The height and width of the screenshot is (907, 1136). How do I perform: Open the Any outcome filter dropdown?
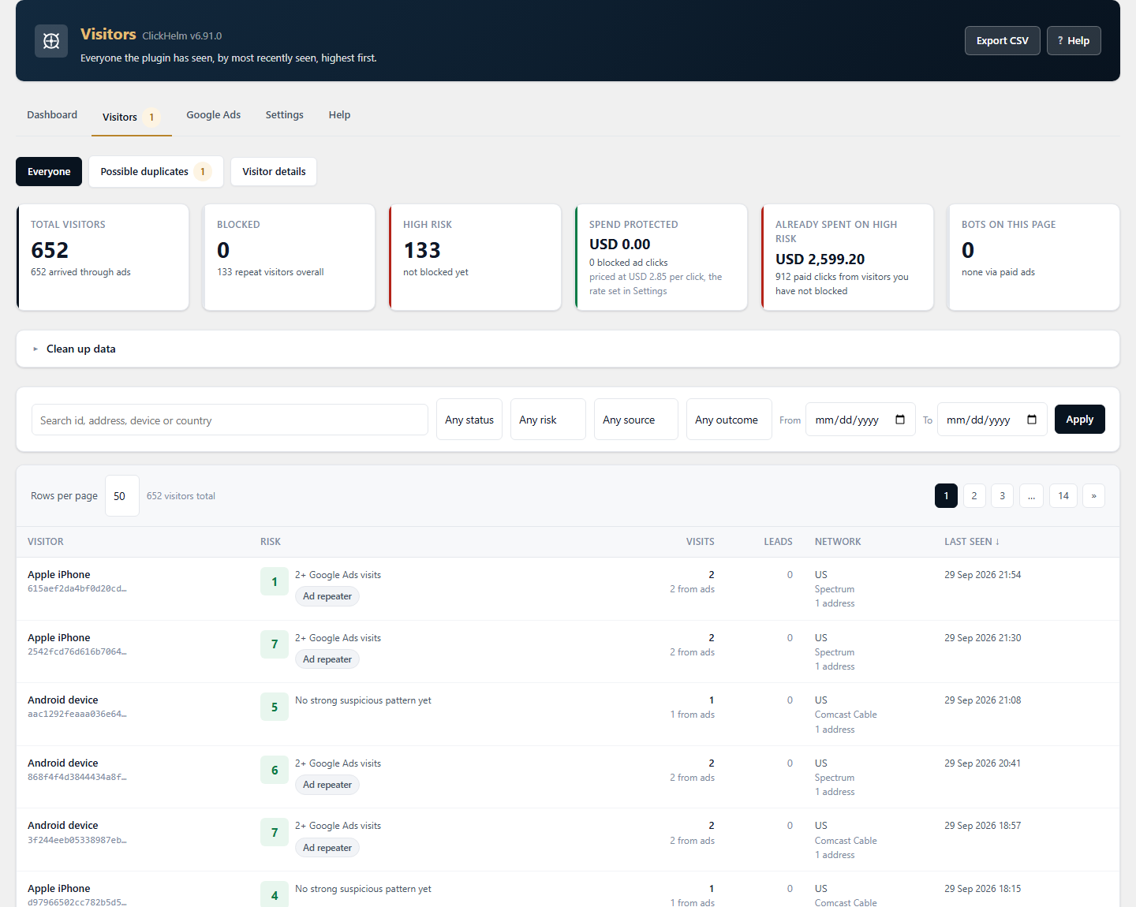click(x=729, y=420)
